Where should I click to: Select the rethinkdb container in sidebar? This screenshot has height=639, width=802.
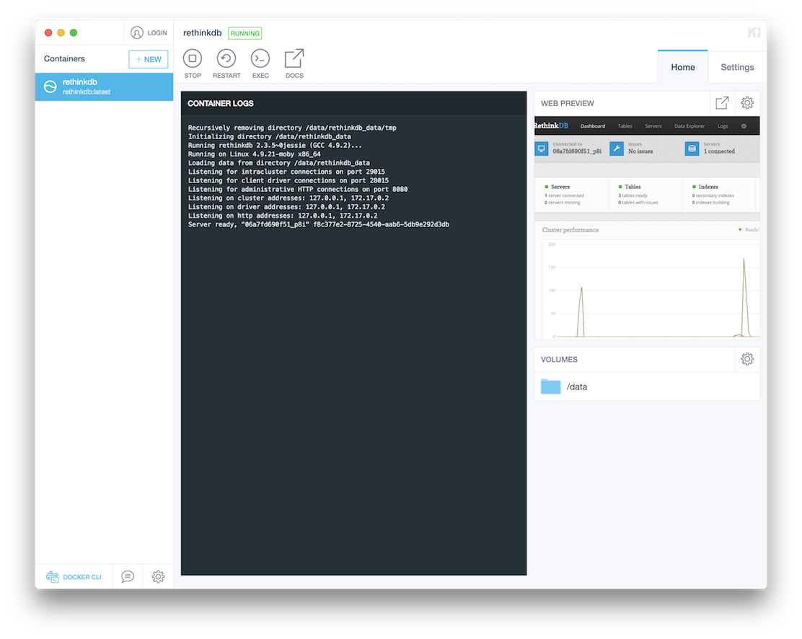[103, 86]
